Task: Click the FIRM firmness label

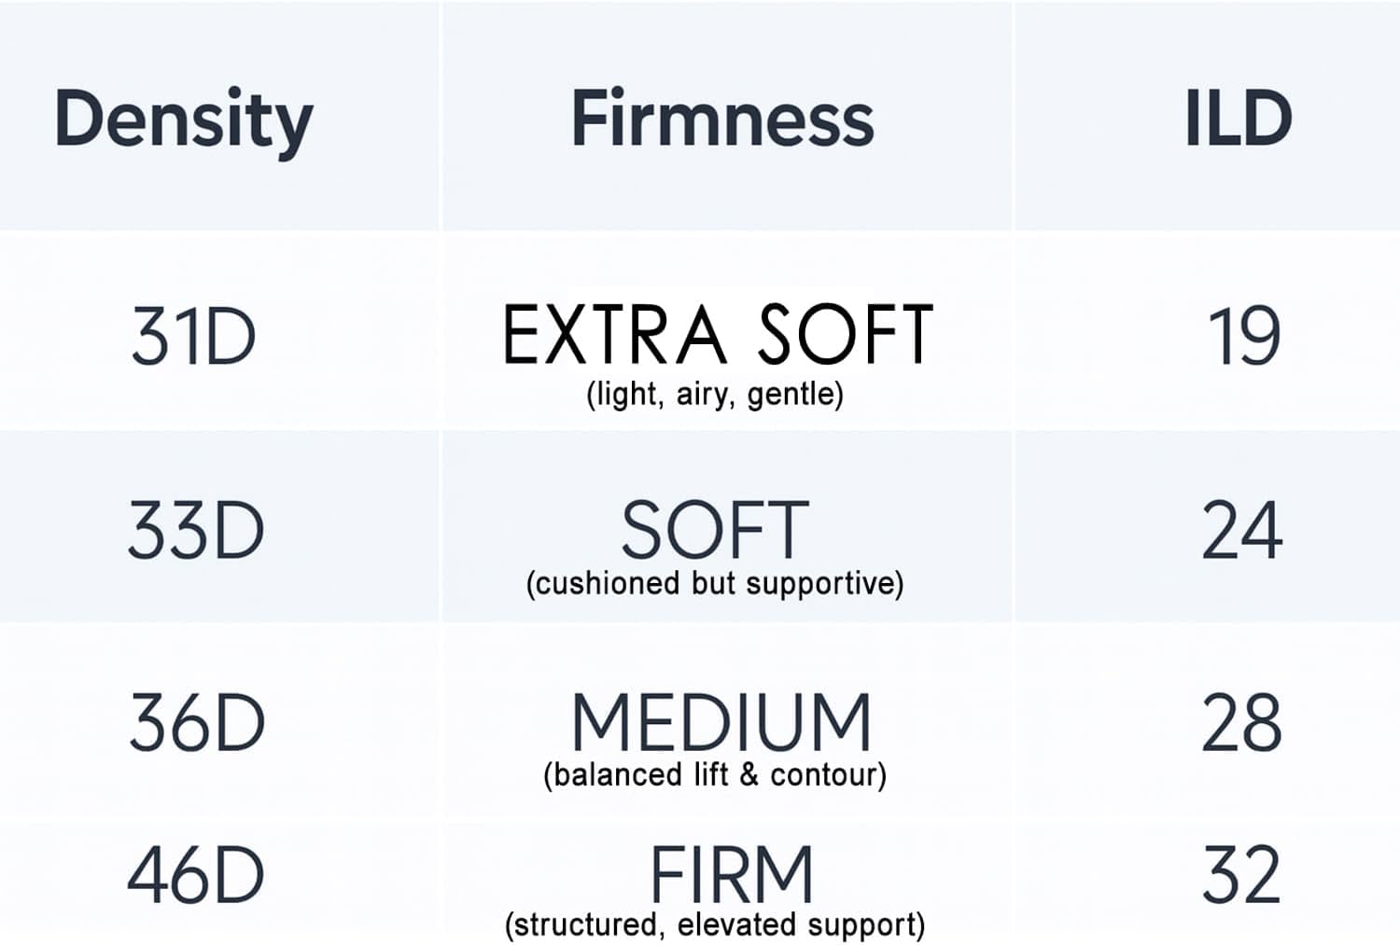Action: pos(732,875)
